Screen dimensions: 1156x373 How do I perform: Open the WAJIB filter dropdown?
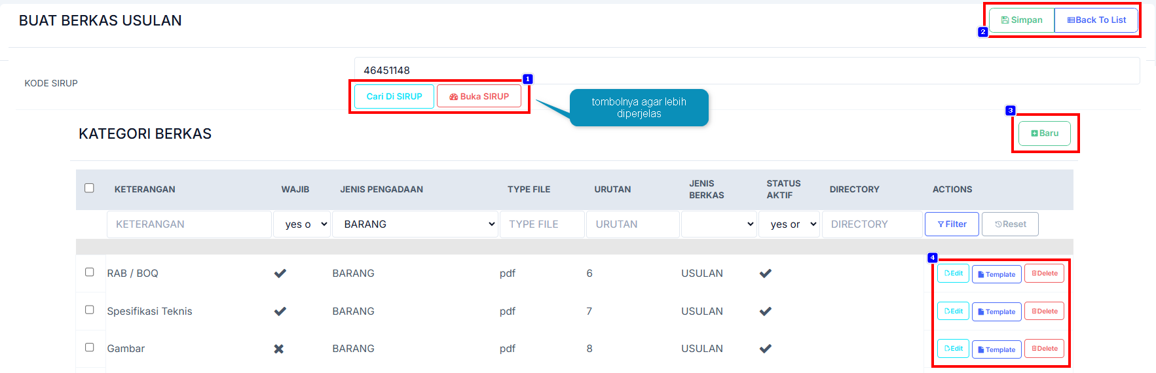(302, 224)
